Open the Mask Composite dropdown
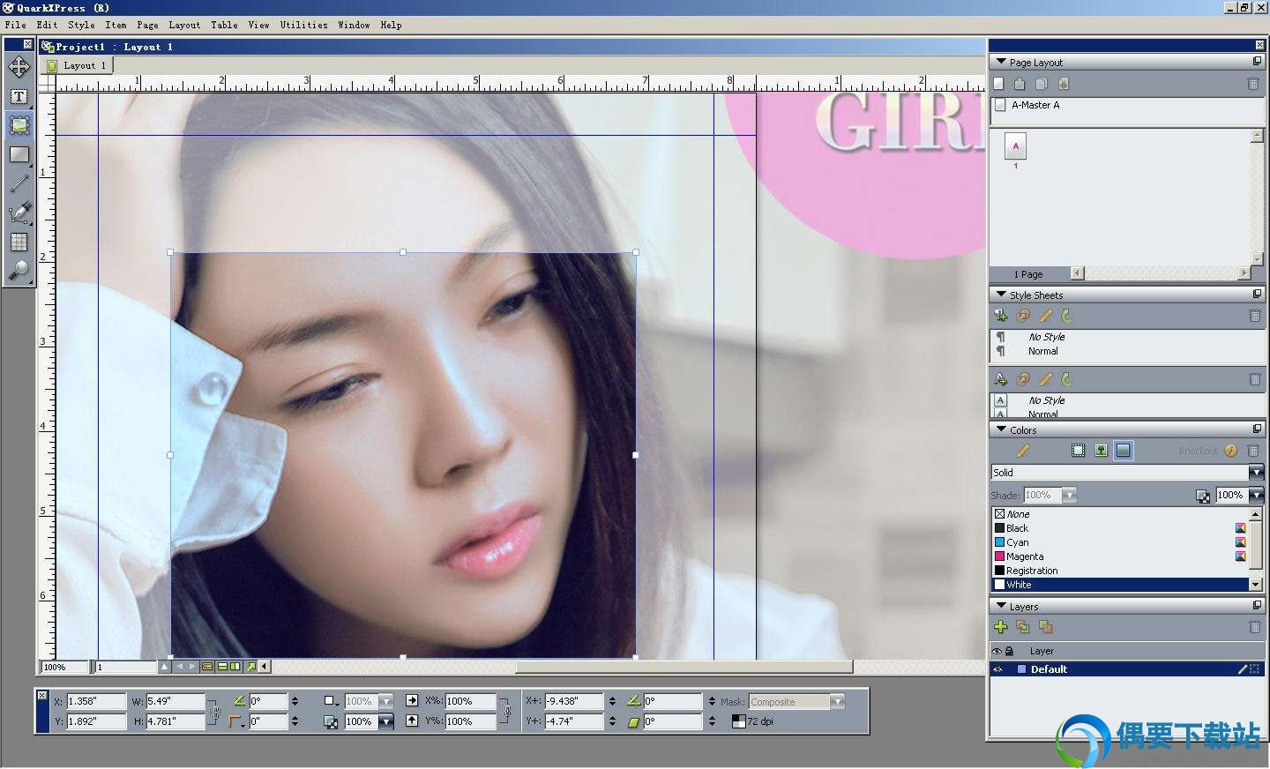Screen dimensions: 1270x769 coord(837,702)
